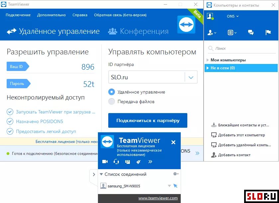Click the avatar icon of samsung_SM-N9005
Image resolution: width=279 pixels, height=203 pixels.
coord(103,186)
